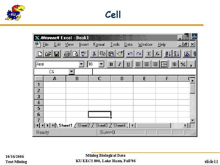Print using the printer icon

[x=67, y=54]
